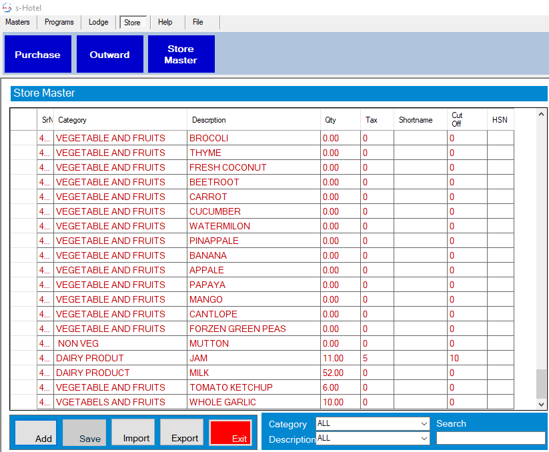Click the blue Purchase button
Screen dimensions: 549x452
pos(37,55)
